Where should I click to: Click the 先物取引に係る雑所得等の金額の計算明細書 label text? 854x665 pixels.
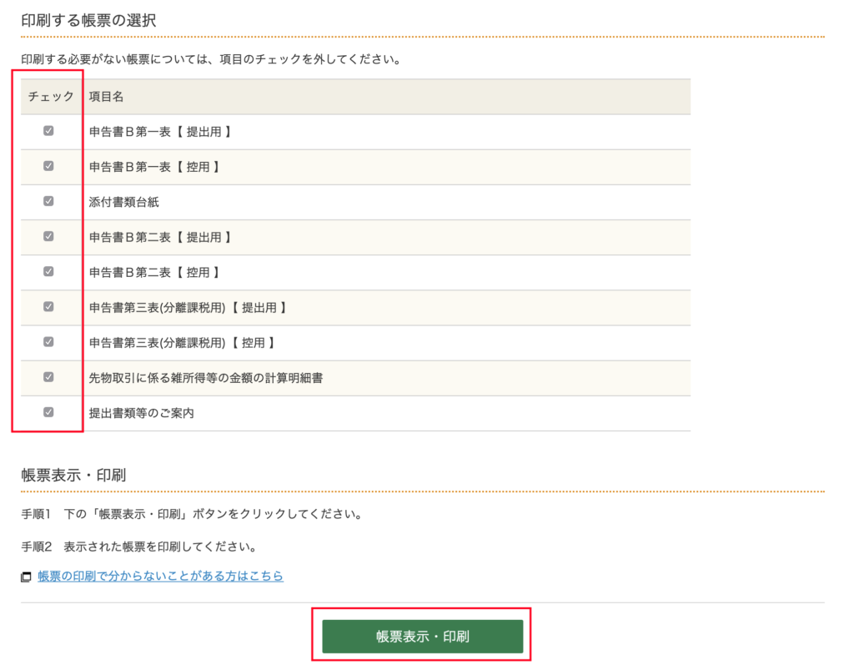[x=206, y=377]
